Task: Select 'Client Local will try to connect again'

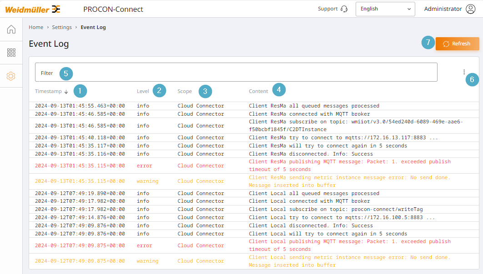Action: coord(328,234)
